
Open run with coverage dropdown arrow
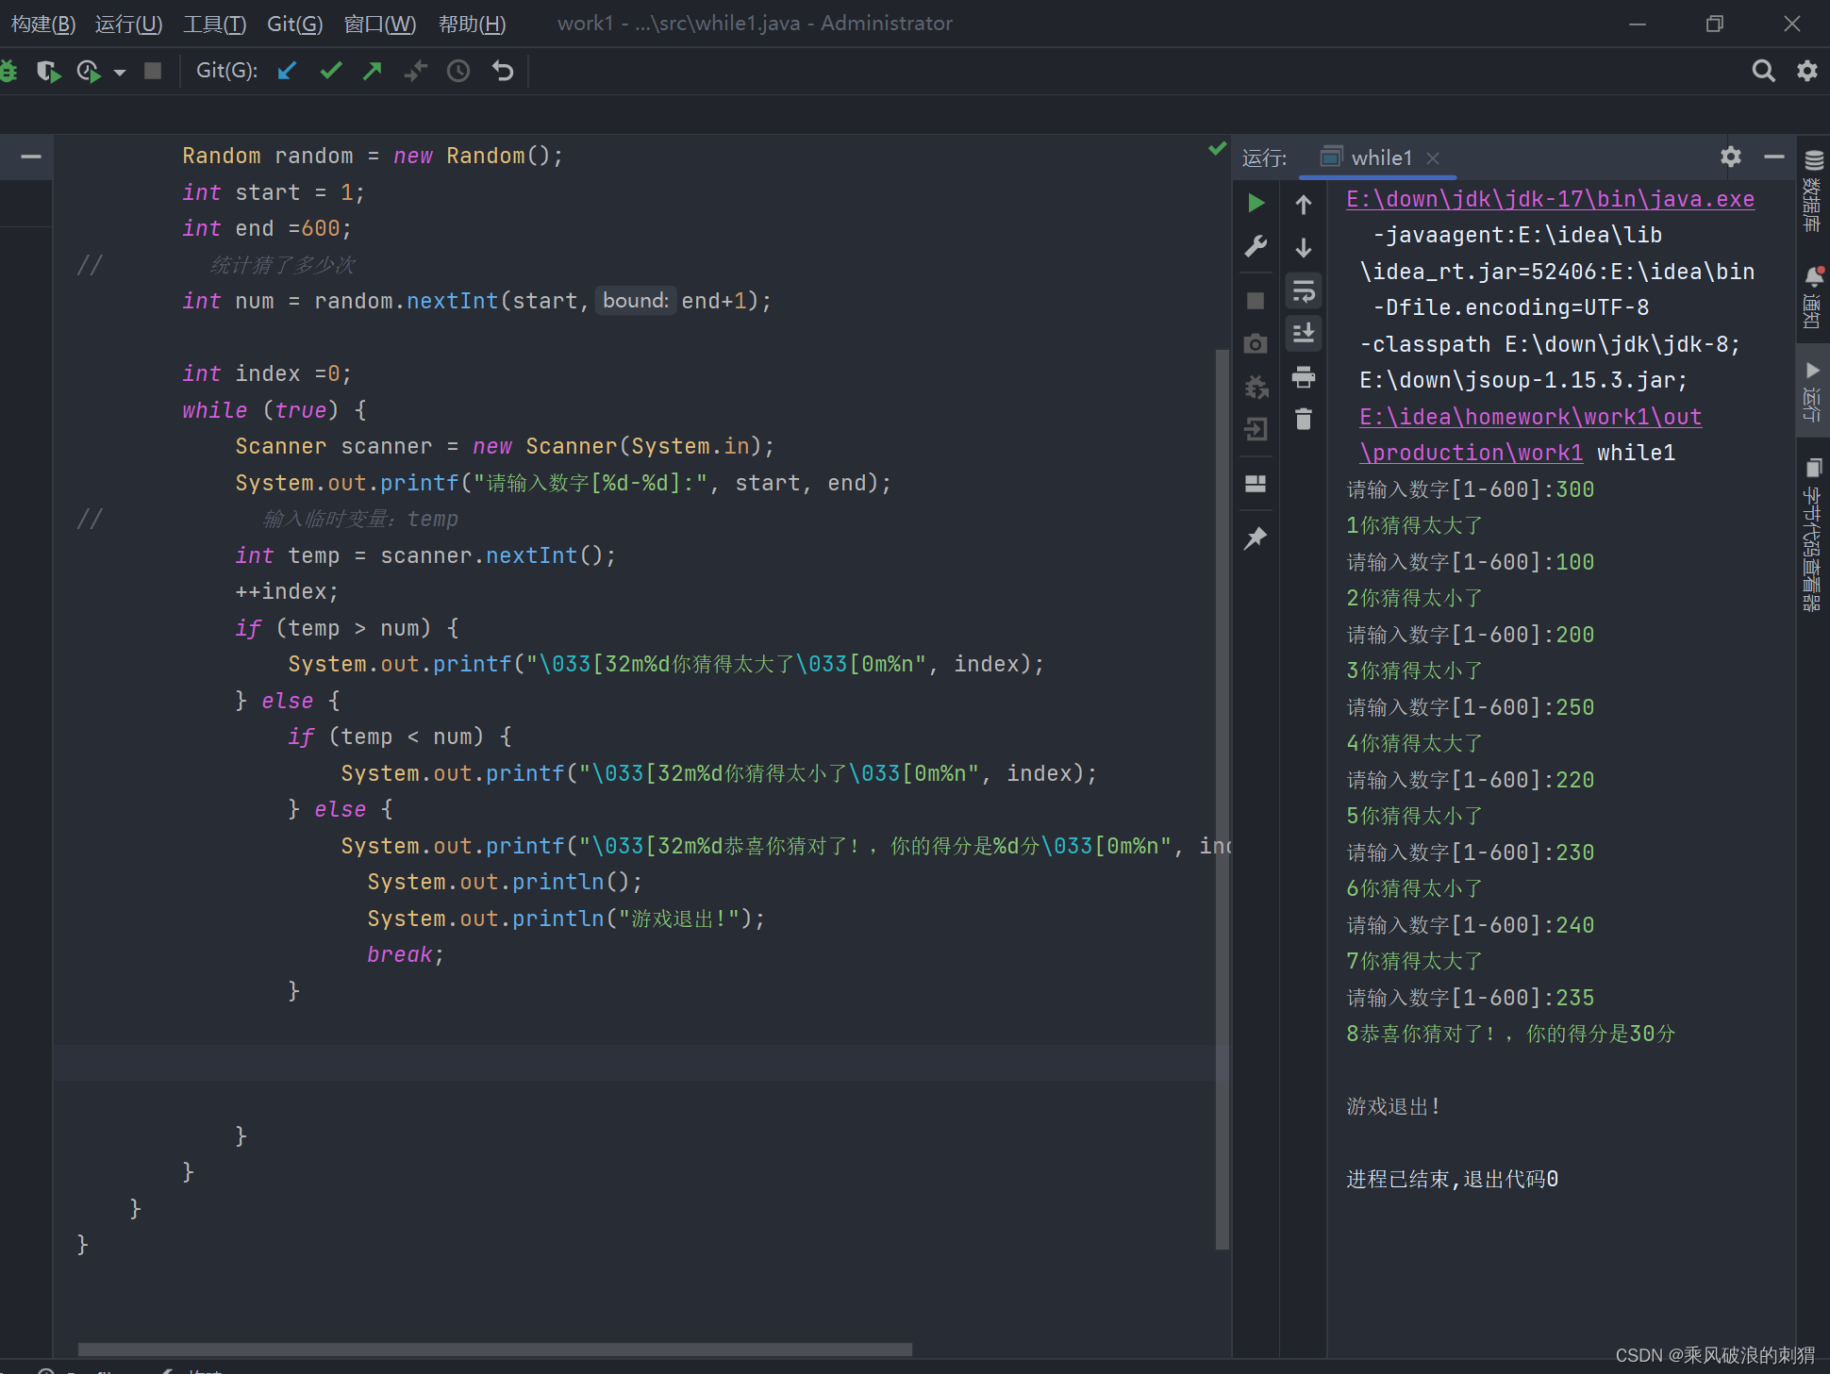[120, 72]
